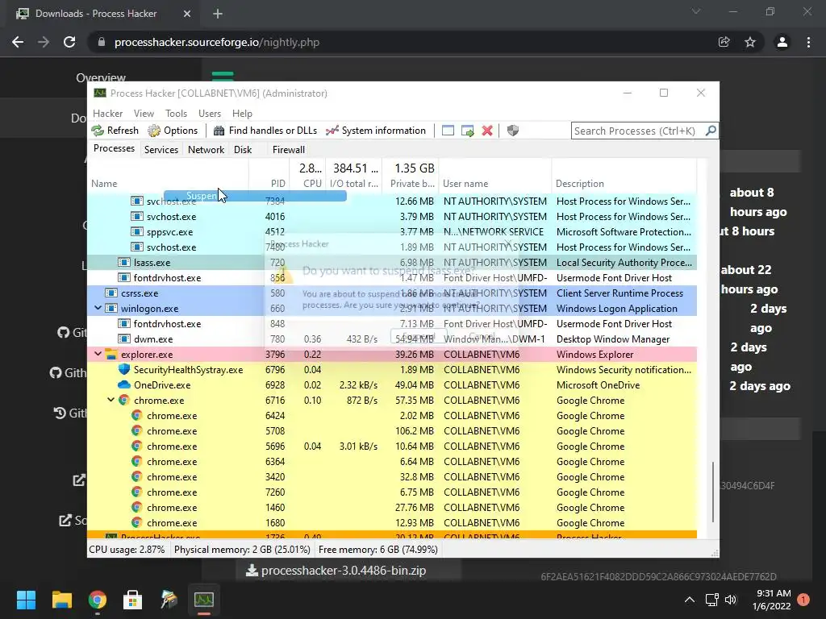The height and width of the screenshot is (619, 826).
Task: Click the browser address bar URL
Action: coord(217,42)
